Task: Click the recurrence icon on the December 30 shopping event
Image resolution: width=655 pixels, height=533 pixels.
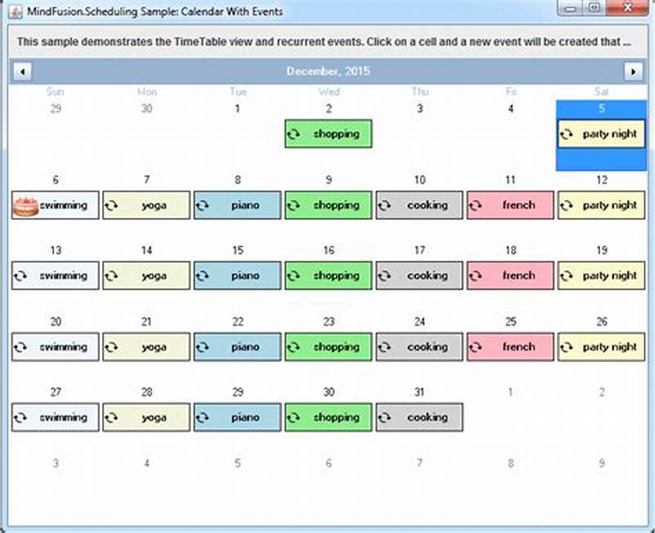Action: [295, 418]
